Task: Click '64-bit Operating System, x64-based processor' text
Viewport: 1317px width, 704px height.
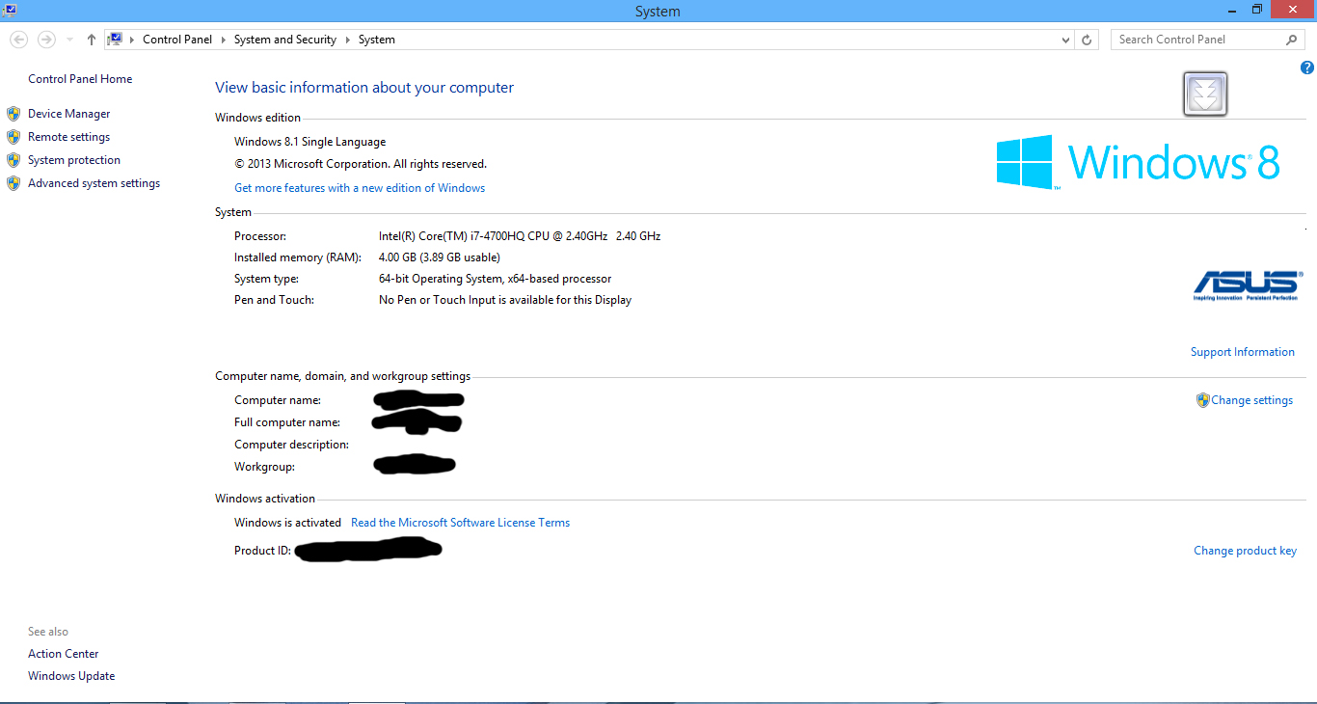Action: pyautogui.click(x=496, y=279)
